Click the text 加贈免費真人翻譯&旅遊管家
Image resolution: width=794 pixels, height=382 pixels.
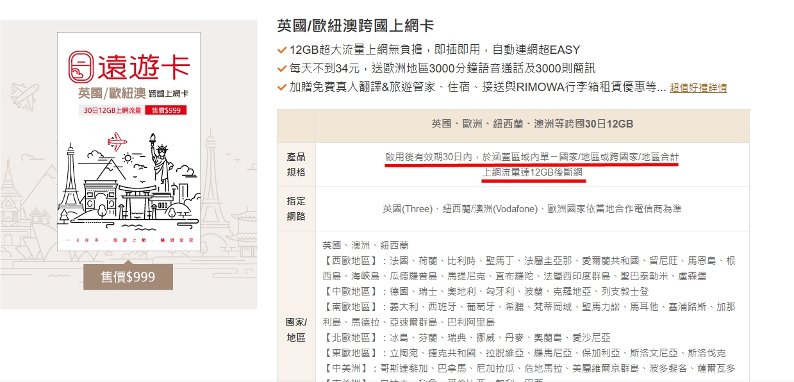click(x=362, y=87)
